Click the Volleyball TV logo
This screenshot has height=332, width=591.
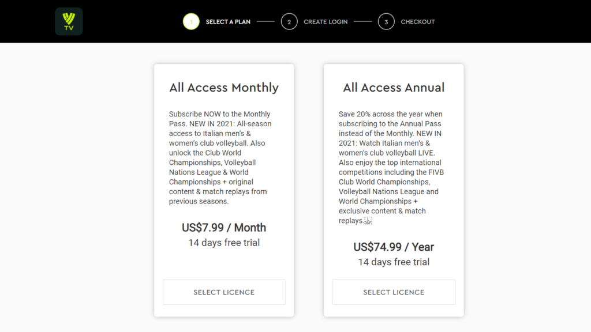point(69,21)
